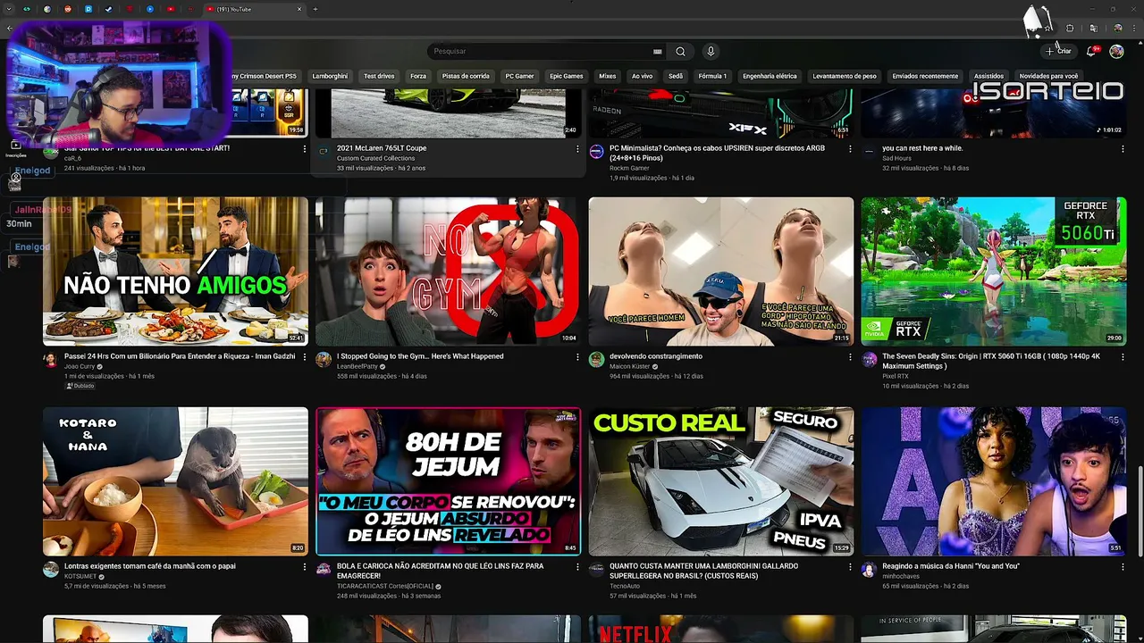Select the Mixes filter chip
The height and width of the screenshot is (643, 1144).
(x=608, y=76)
